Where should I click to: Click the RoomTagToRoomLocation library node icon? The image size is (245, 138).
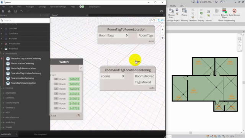click(x=8, y=68)
